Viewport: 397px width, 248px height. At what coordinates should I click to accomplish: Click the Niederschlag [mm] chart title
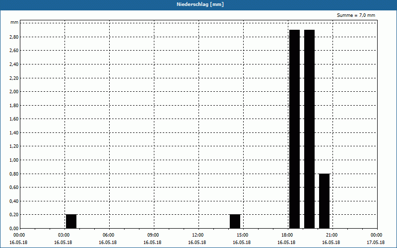[x=200, y=4]
